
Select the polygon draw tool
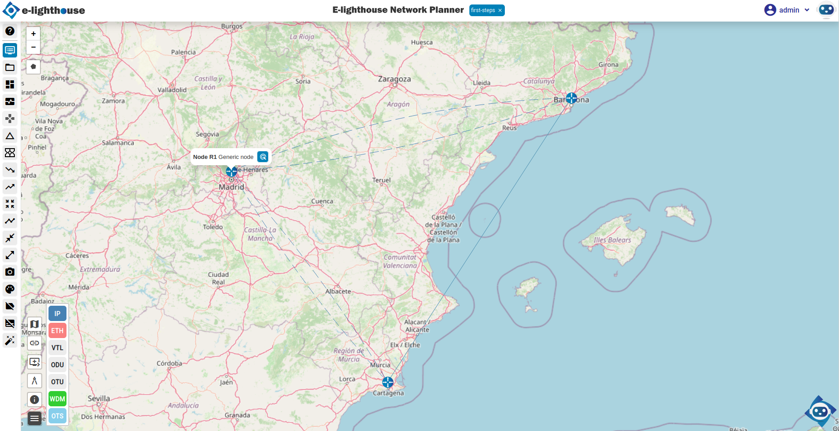pyautogui.click(x=33, y=66)
